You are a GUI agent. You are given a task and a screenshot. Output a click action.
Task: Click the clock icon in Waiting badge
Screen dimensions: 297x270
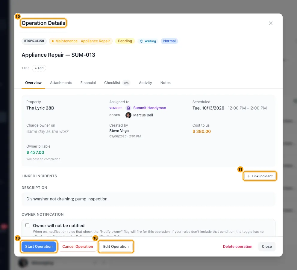tap(142, 41)
